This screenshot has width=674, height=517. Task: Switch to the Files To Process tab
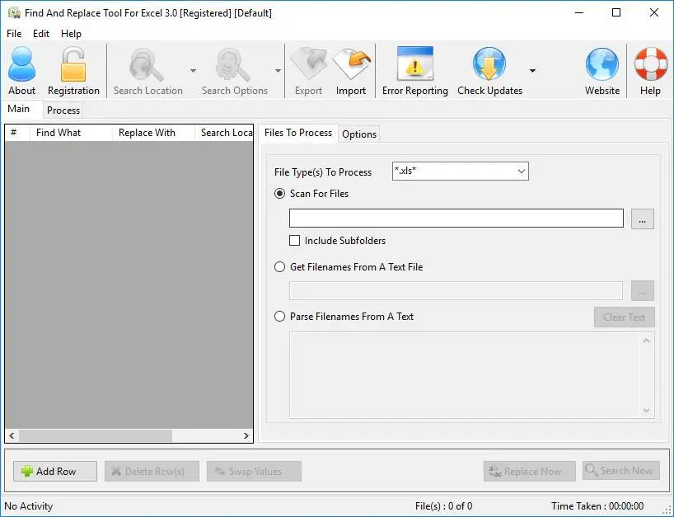click(x=298, y=133)
